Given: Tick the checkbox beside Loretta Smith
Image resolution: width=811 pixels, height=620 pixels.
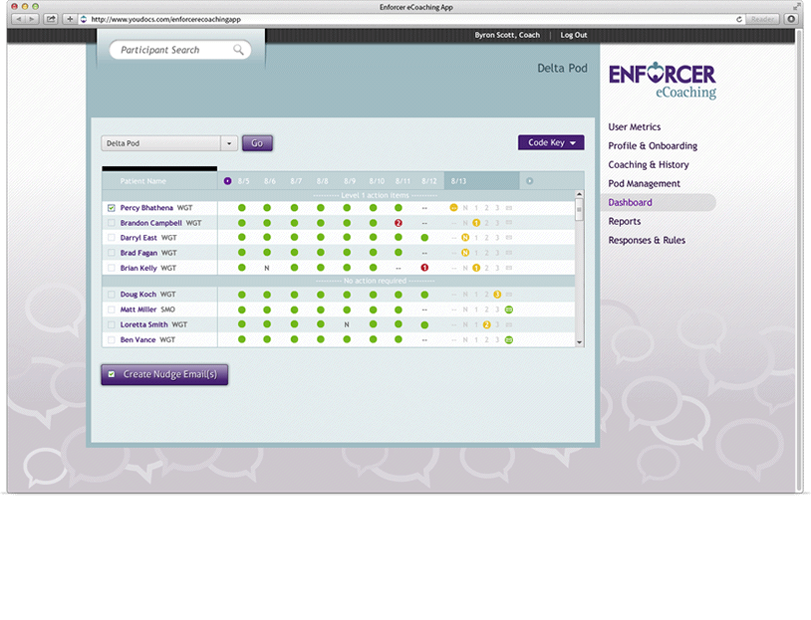Looking at the screenshot, I should [111, 324].
